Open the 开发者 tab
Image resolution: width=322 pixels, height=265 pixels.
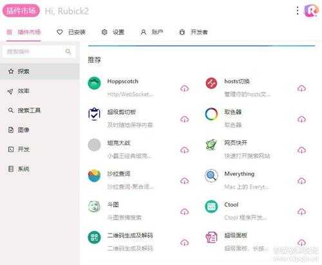[x=193, y=32]
